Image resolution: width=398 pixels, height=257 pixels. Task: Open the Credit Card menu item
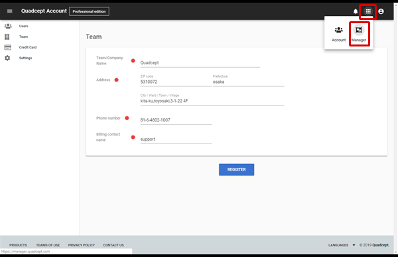coord(28,47)
